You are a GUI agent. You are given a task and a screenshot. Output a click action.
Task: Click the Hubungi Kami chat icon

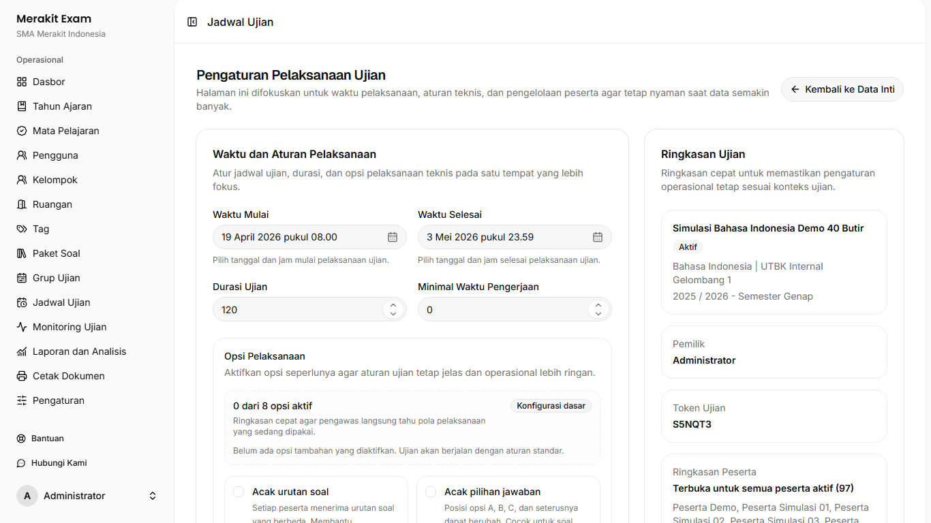[21, 463]
